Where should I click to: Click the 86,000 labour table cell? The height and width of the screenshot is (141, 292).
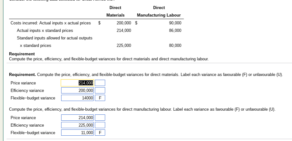tap(175, 30)
